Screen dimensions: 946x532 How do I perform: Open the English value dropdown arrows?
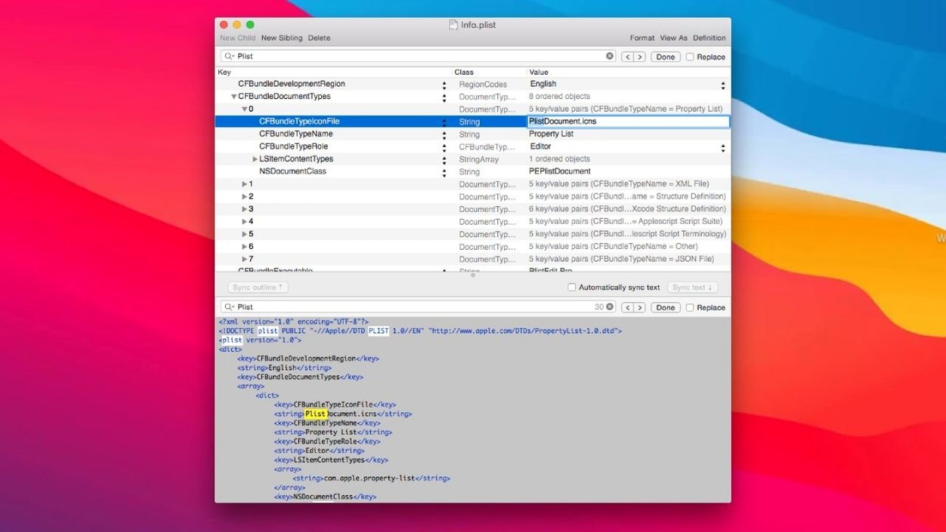tap(723, 85)
